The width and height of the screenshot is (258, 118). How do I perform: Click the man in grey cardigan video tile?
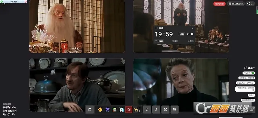pos(77,85)
